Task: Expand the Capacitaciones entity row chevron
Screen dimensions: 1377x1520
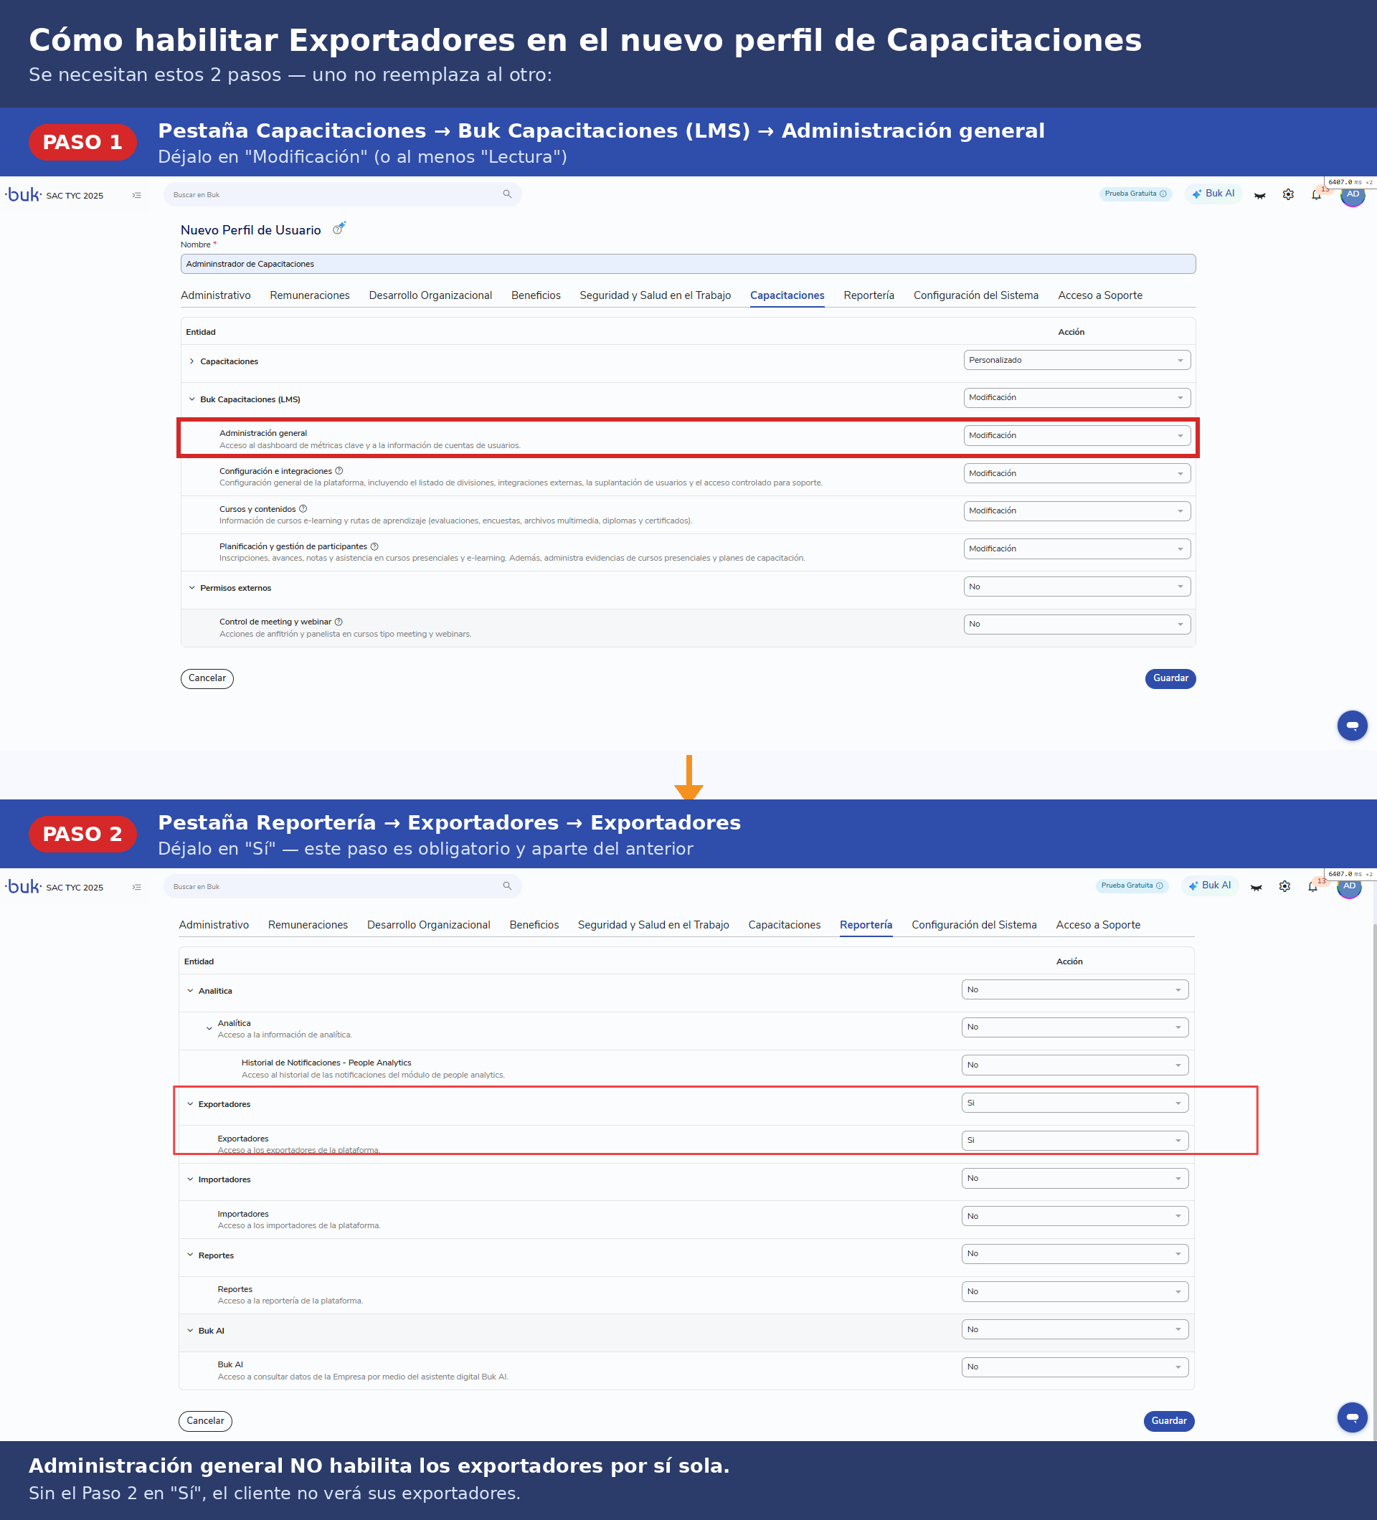Action: tap(191, 361)
